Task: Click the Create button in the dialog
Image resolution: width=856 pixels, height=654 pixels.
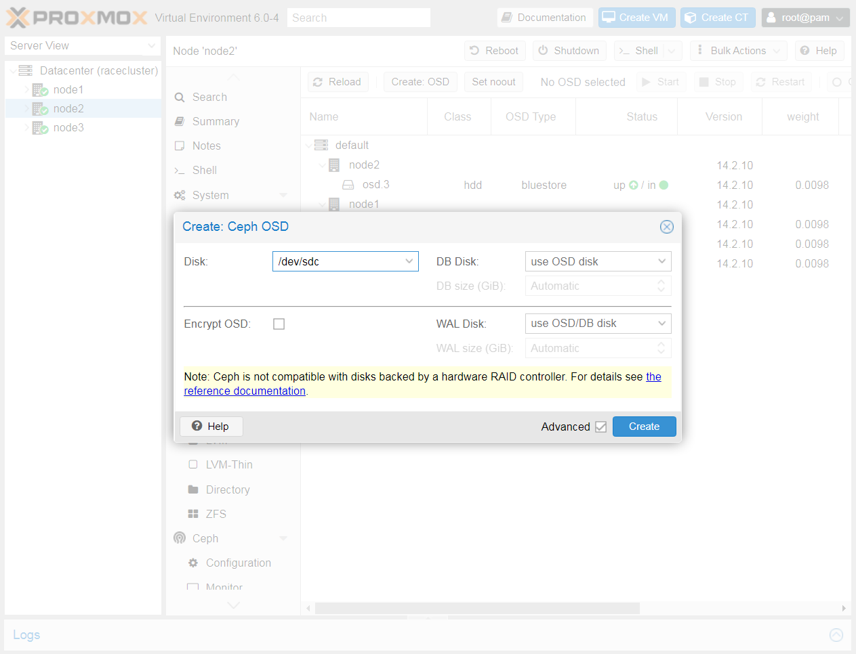Action: coord(644,427)
